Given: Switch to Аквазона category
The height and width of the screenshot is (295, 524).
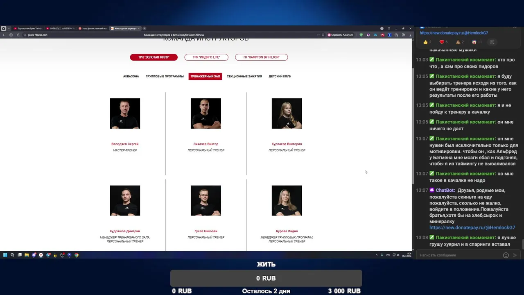Looking at the screenshot, I should [x=131, y=76].
